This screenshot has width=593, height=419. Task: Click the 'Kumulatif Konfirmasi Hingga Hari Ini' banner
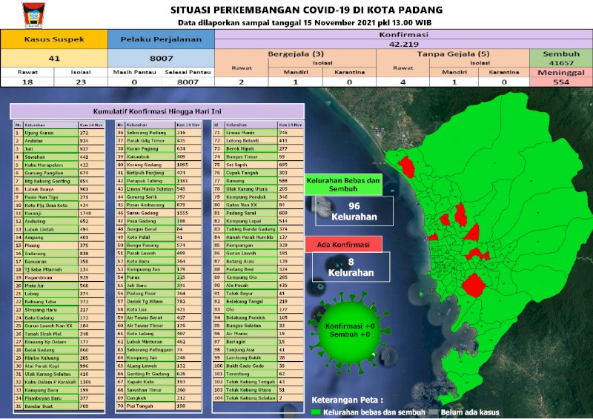click(157, 112)
